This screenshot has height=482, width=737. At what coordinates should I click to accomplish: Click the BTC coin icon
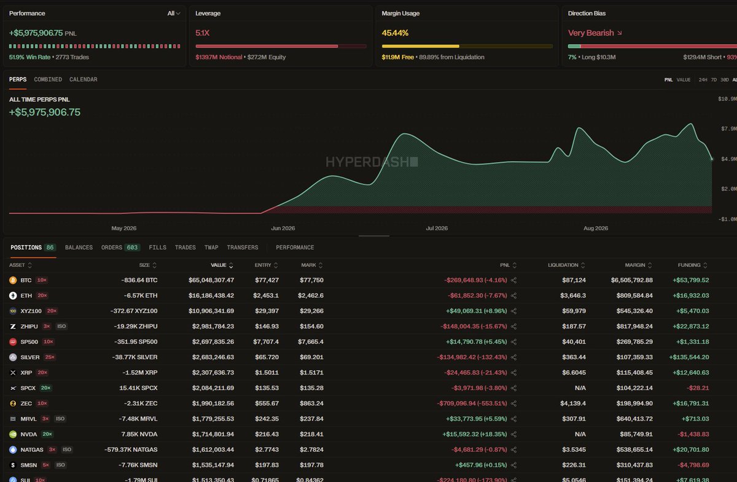click(x=12, y=280)
